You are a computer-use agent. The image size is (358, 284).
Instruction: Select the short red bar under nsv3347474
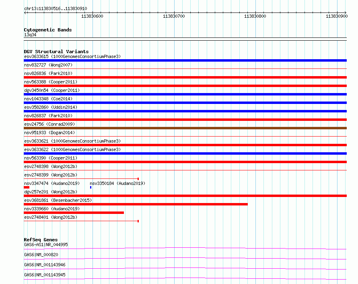(x=27, y=187)
